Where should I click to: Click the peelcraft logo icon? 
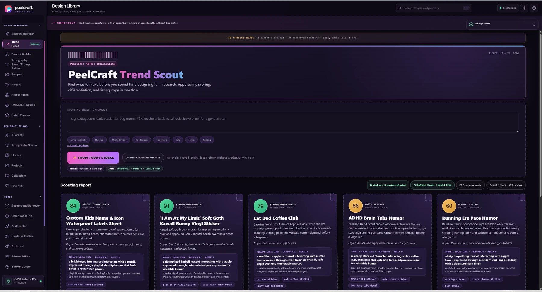click(8, 9)
